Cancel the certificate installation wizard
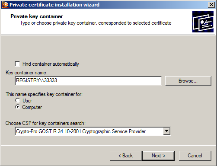The width and height of the screenshot is (217, 166). [x=195, y=156]
